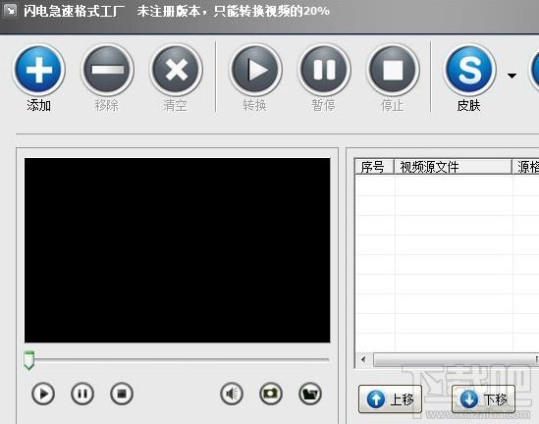This screenshot has width=539, height=424.
Task: Play the preview video
Action: coord(43,394)
